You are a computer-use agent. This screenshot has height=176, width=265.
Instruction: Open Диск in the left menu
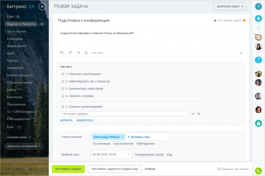tap(10, 53)
